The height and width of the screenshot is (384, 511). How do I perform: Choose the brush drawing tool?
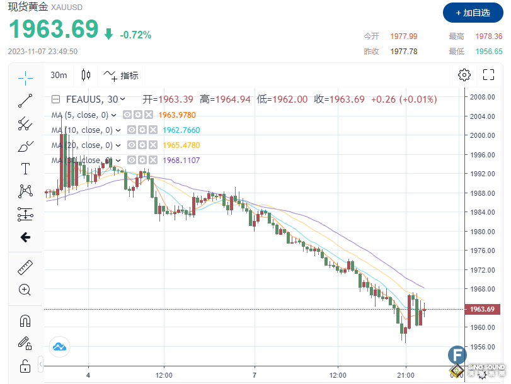pyautogui.click(x=25, y=146)
